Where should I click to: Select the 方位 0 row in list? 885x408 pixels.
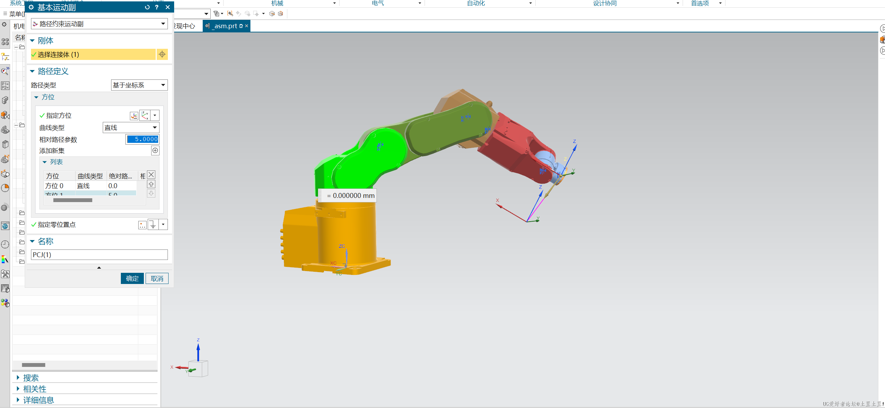(x=90, y=186)
